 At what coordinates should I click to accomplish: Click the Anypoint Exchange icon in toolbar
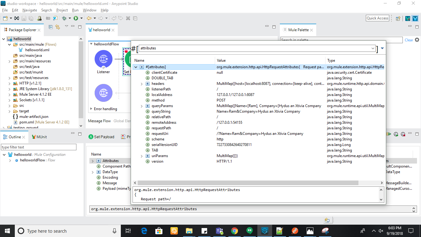point(17,18)
